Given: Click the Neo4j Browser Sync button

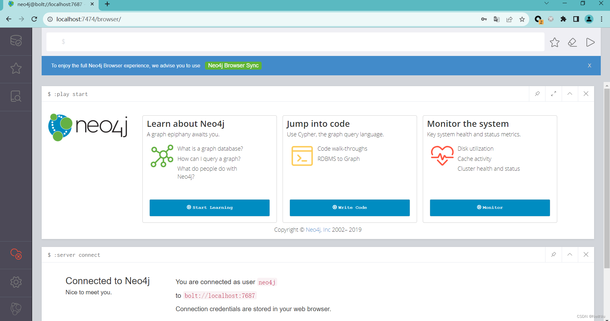Looking at the screenshot, I should tap(233, 65).
